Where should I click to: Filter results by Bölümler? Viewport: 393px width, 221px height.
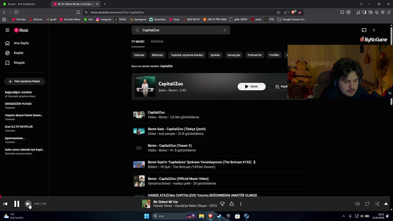[x=158, y=55]
